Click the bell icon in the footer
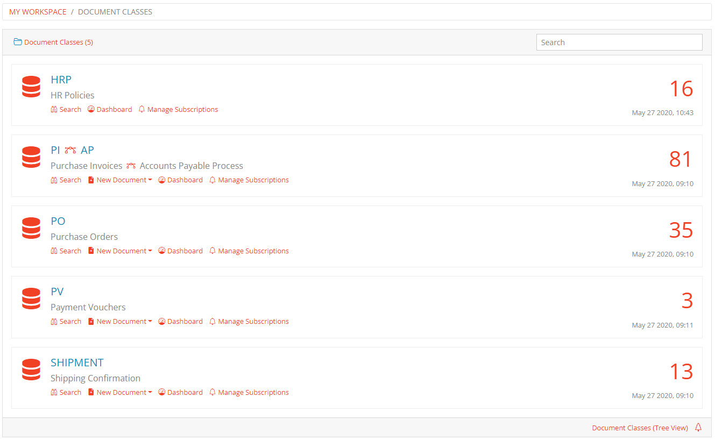The image size is (715, 447). point(698,428)
